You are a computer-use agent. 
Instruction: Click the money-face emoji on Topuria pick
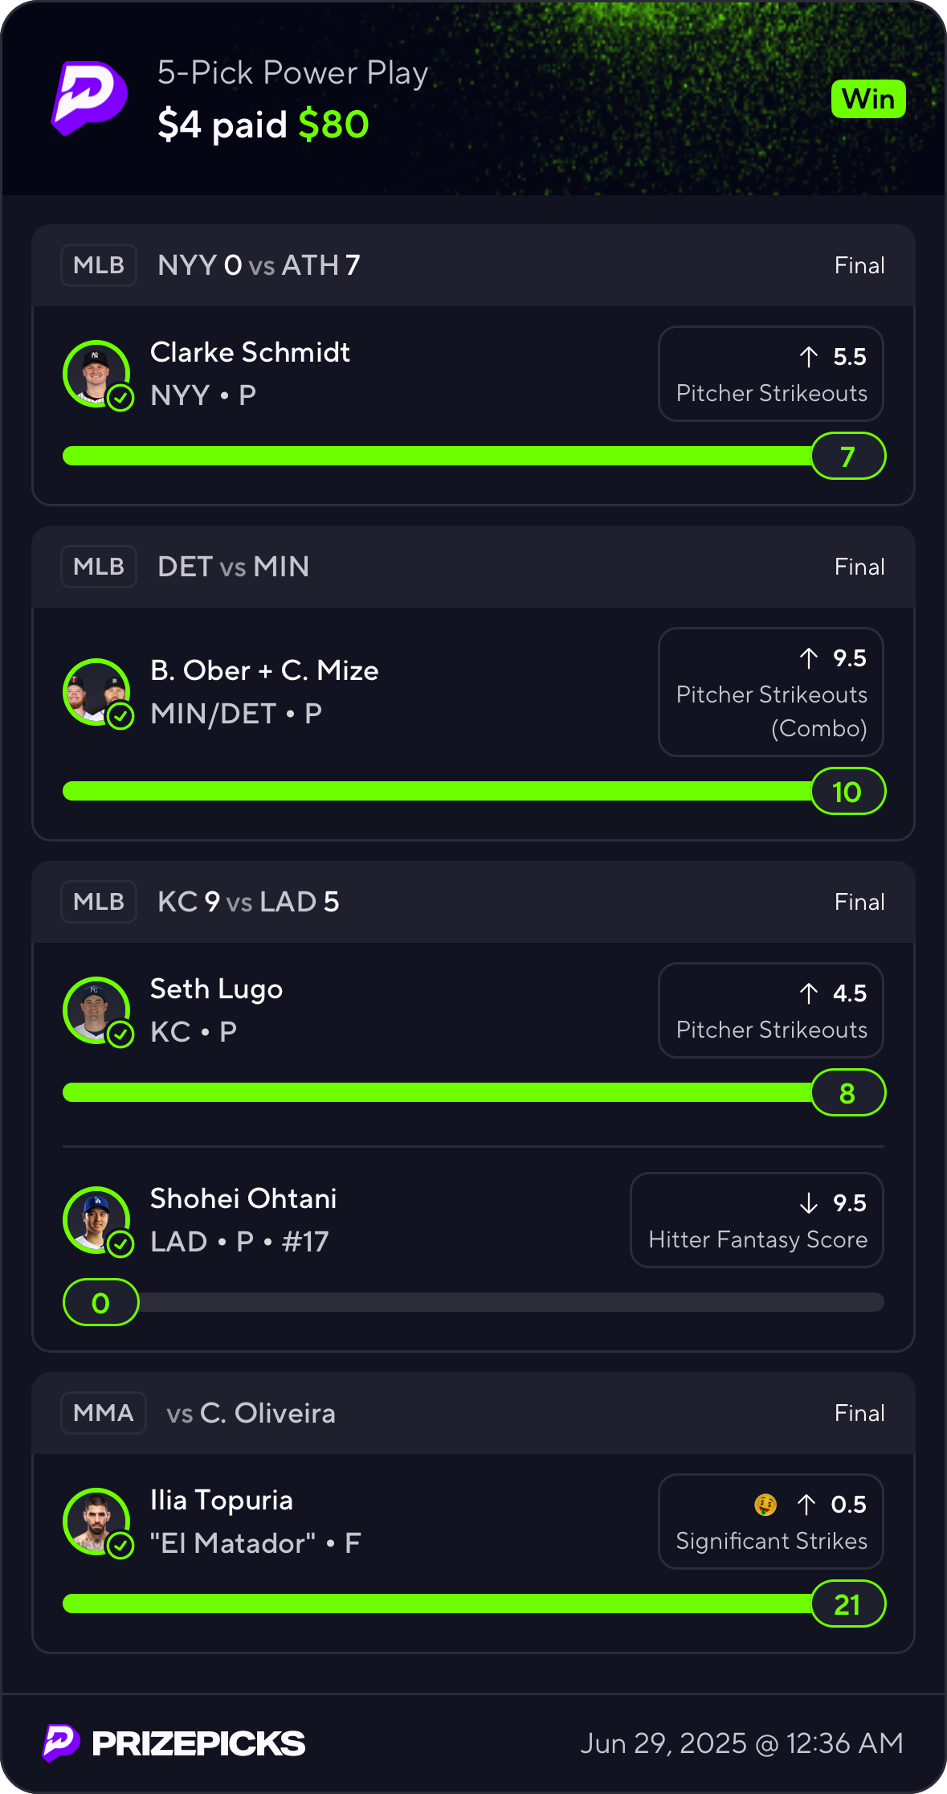pyautogui.click(x=765, y=1504)
